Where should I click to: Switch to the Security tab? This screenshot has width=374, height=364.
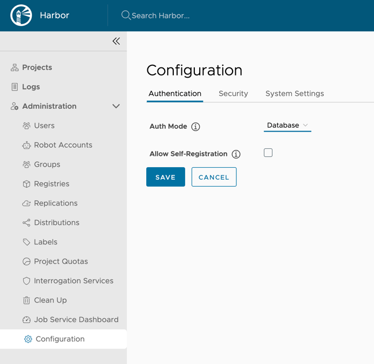pyautogui.click(x=233, y=94)
